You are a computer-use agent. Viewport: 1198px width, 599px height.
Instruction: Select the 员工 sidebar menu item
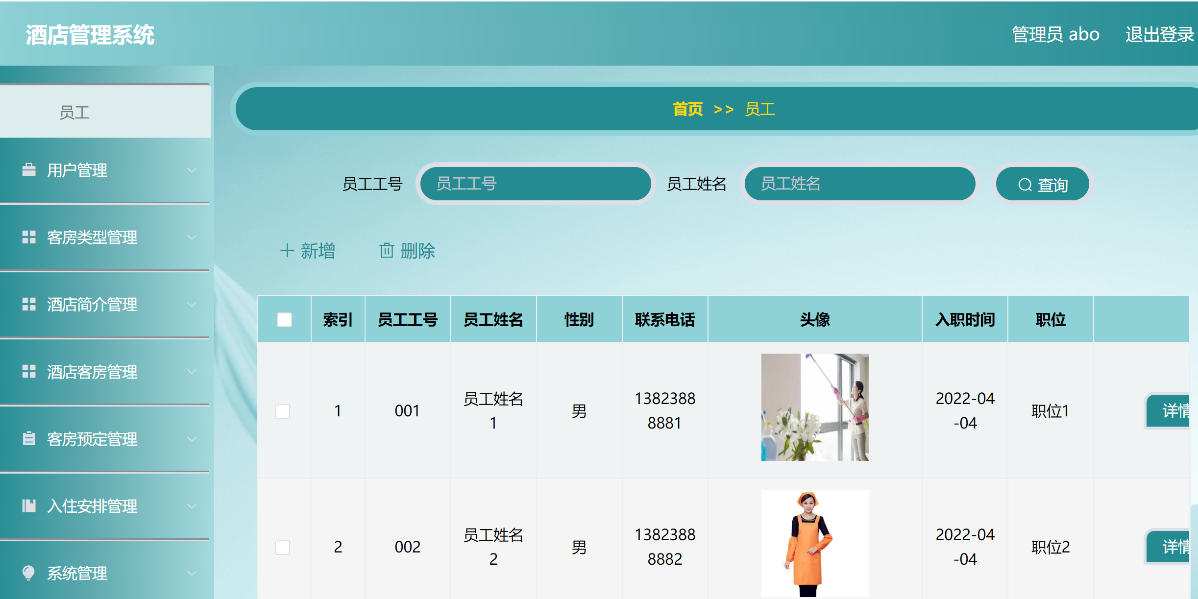coord(74,113)
